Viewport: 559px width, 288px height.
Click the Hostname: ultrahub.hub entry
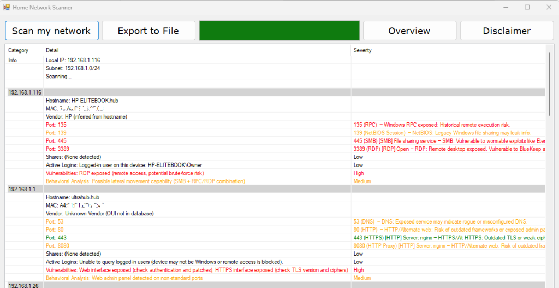[x=73, y=197]
